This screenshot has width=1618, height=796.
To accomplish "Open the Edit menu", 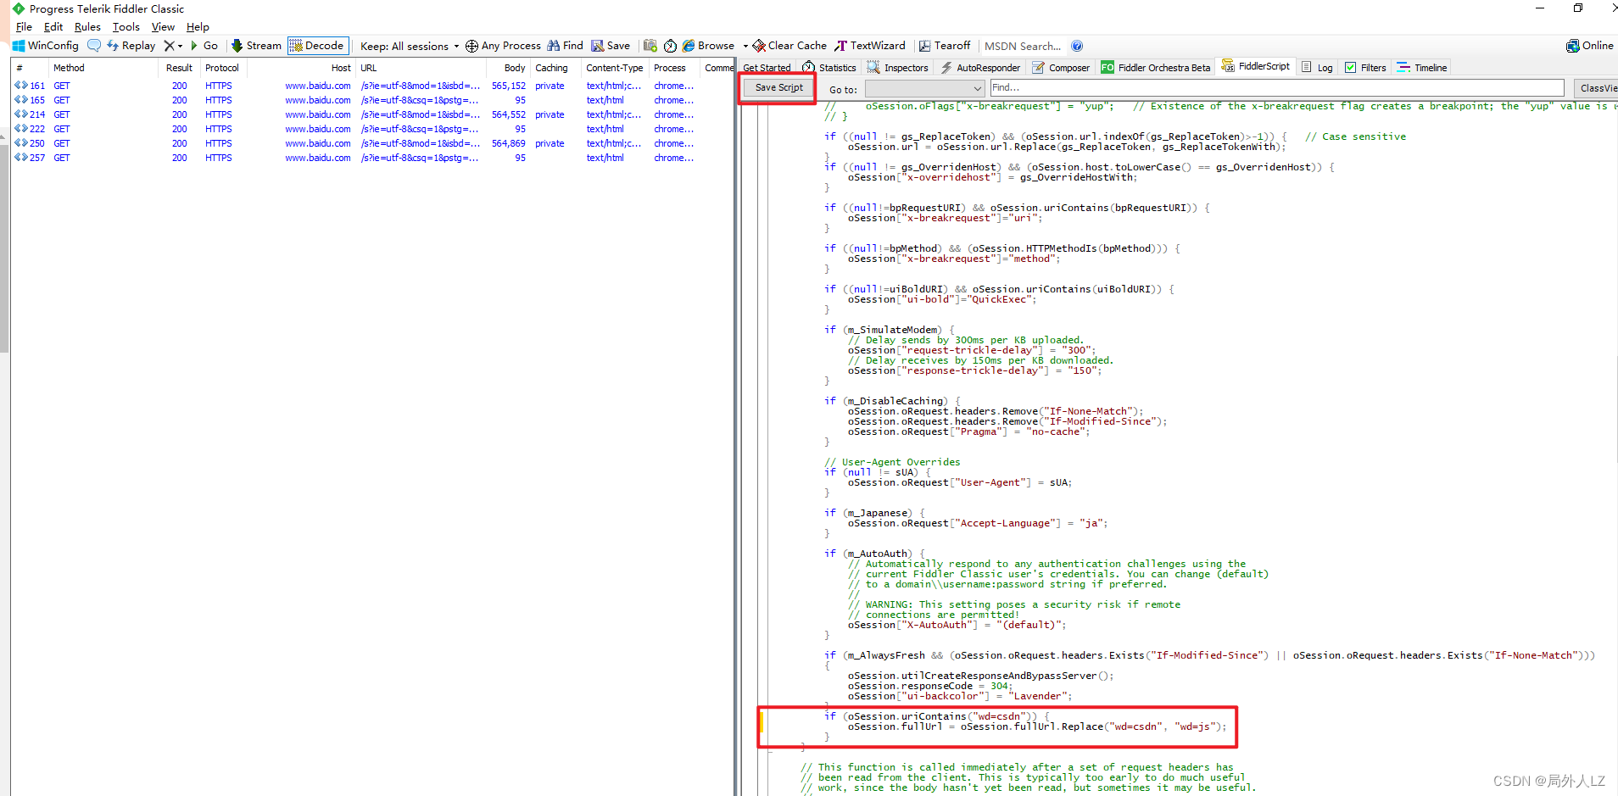I will click(x=53, y=27).
